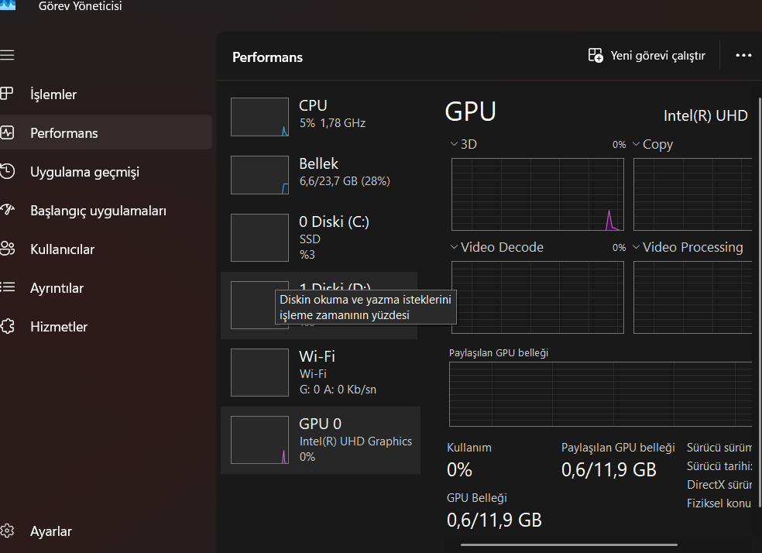The height and width of the screenshot is (553, 762).
Task: Open Başlangıç uygulamaları startup icon
Action: [x=7, y=211]
